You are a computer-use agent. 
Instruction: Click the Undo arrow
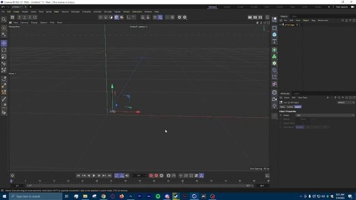[x=3, y=7]
